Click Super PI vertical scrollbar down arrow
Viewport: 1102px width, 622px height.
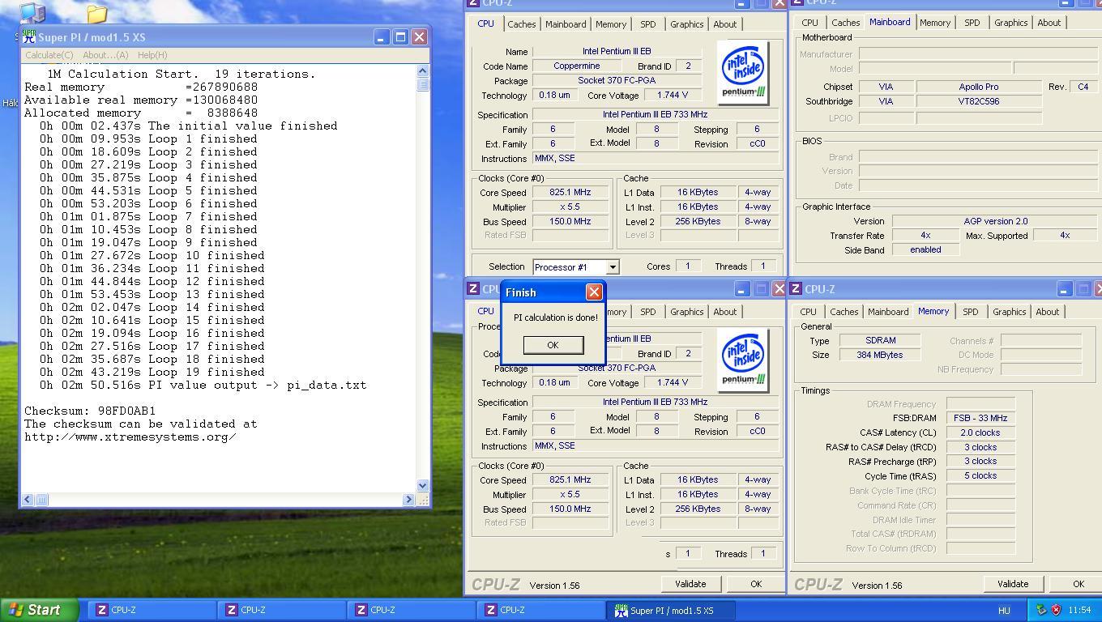click(x=422, y=485)
